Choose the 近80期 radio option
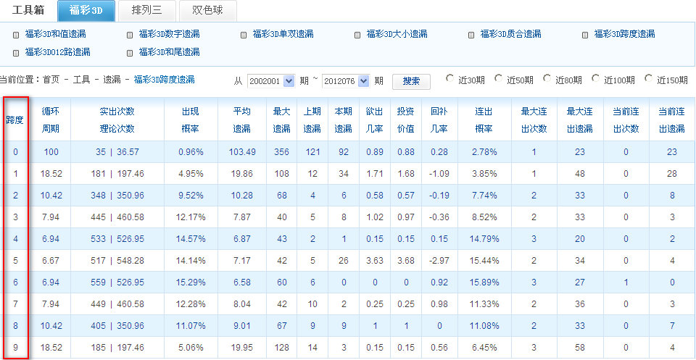This screenshot has height=360, width=696. [547, 78]
